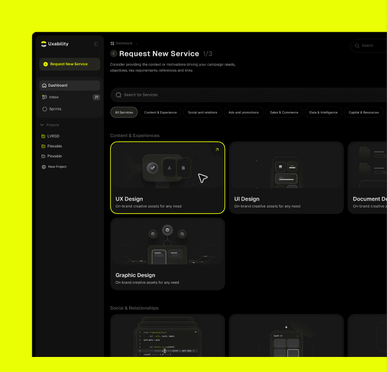387x372 pixels.
Task: Click the Projects section label
Action: coord(53,125)
